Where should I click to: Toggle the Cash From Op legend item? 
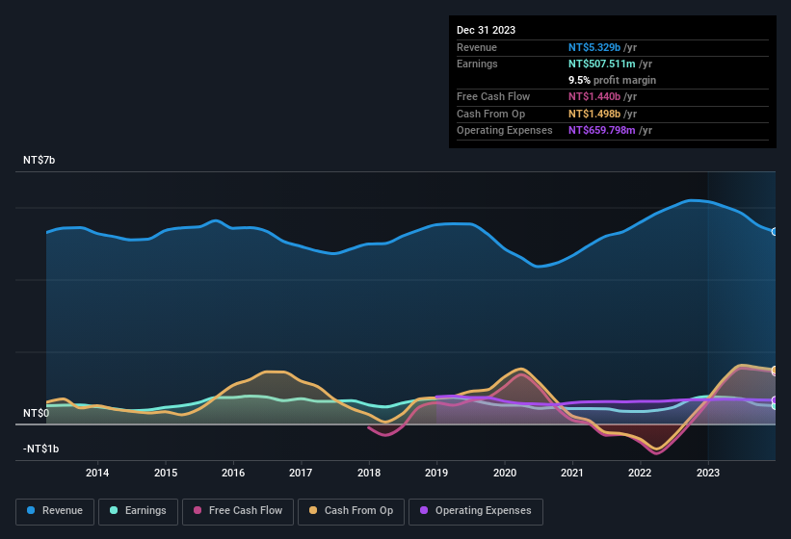[351, 512]
